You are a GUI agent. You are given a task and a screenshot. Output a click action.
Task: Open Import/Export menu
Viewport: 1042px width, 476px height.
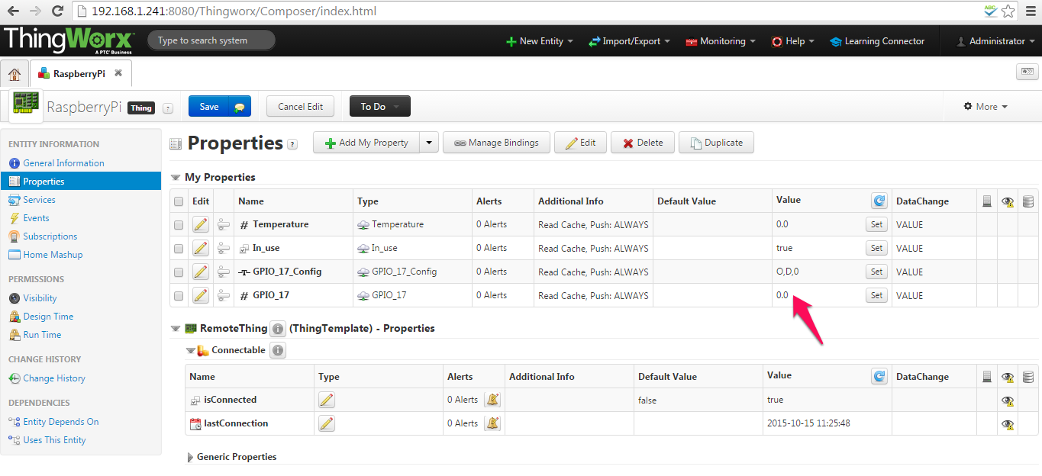629,41
